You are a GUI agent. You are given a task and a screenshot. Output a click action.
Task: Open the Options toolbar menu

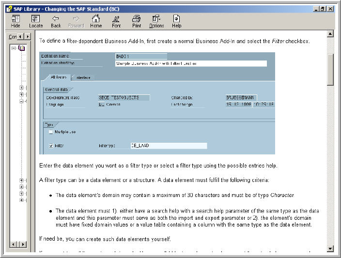pos(156,21)
